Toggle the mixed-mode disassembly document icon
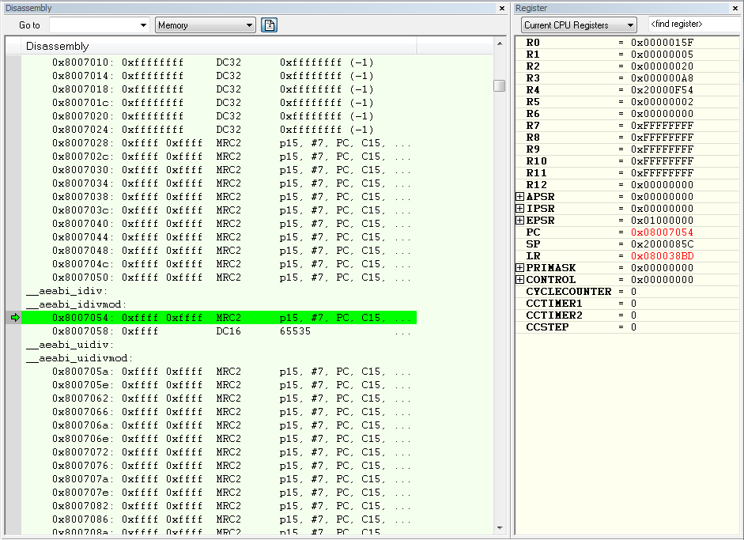This screenshot has width=744, height=540. (x=269, y=25)
